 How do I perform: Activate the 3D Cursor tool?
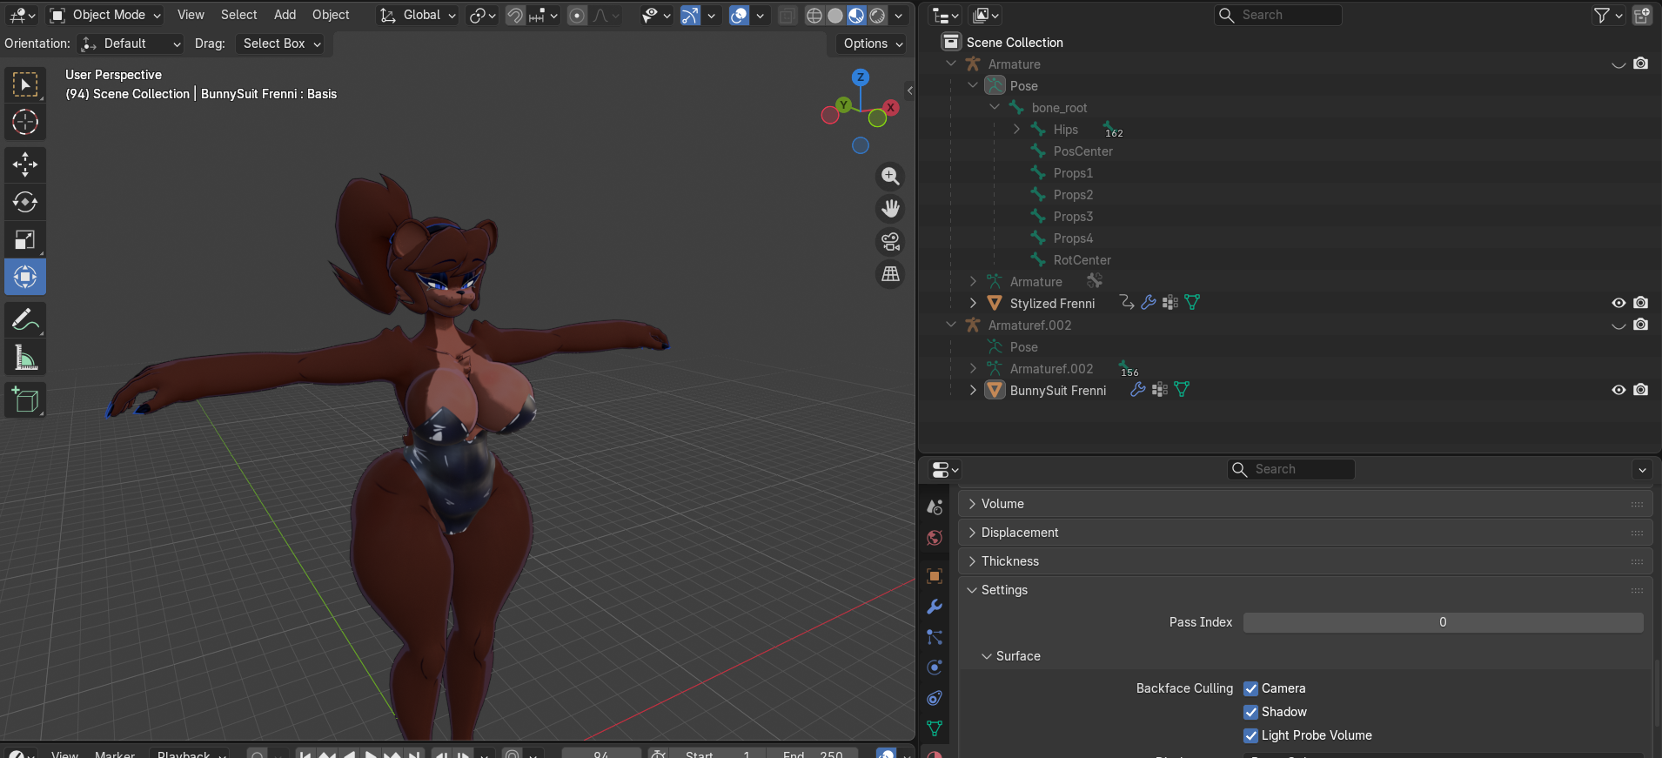pyautogui.click(x=25, y=122)
